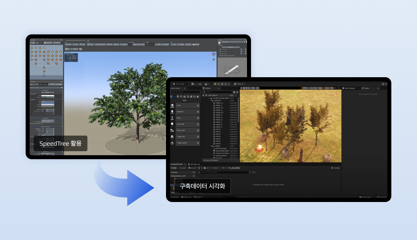
Task: Click the navigation gizmo in SpeedTree viewport
Action: tap(214, 54)
